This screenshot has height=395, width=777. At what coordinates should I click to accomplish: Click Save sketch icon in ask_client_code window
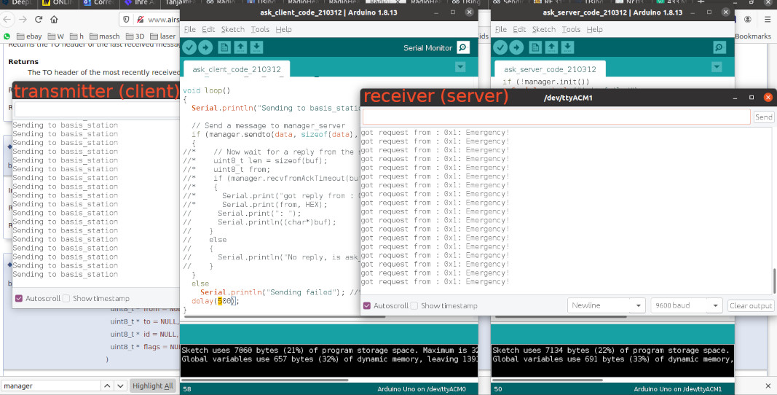[x=256, y=47]
